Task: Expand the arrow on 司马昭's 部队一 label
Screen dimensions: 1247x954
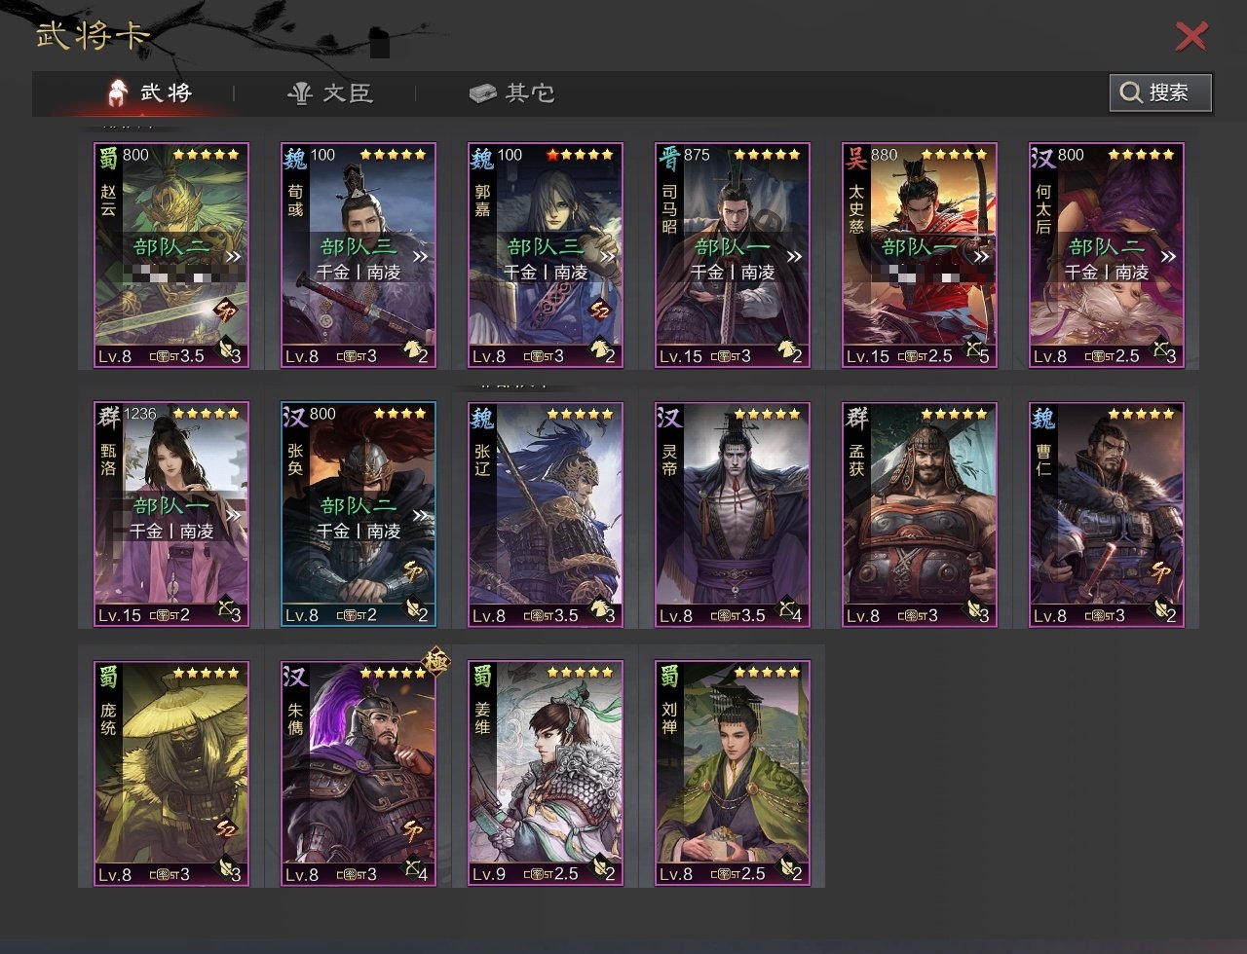Action: coord(795,257)
